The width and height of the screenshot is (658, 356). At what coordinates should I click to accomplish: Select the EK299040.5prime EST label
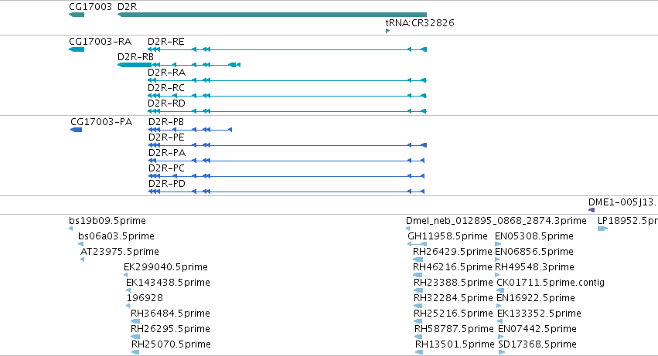click(165, 267)
